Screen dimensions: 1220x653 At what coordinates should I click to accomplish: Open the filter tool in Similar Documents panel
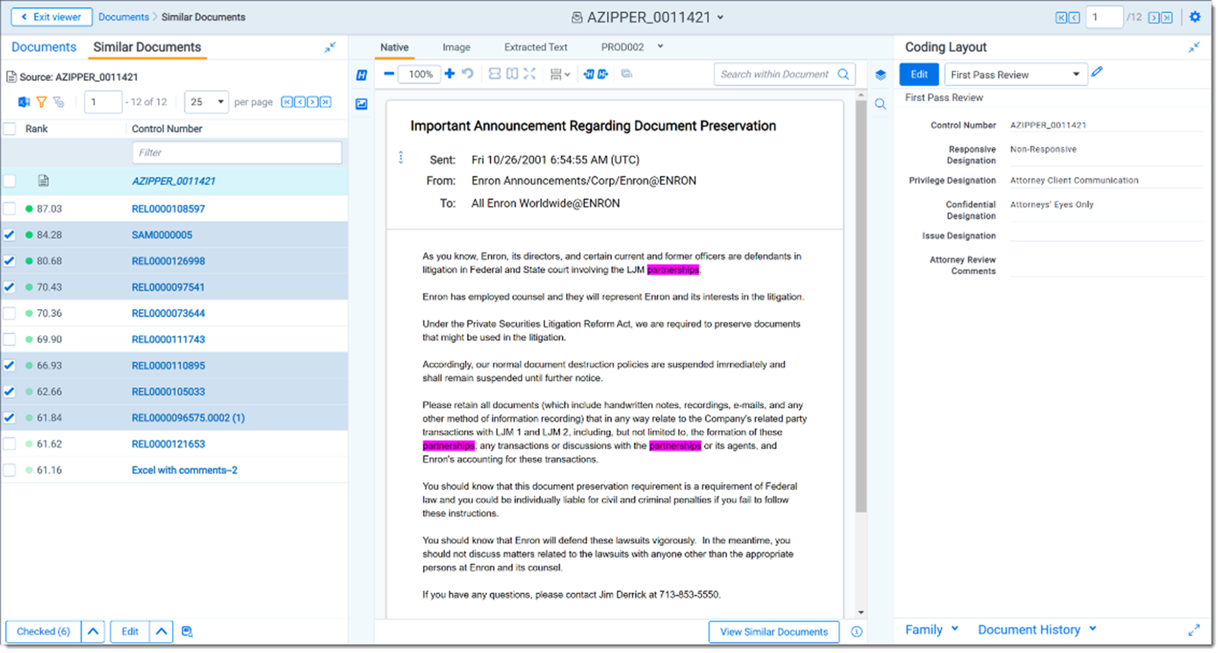pos(41,102)
